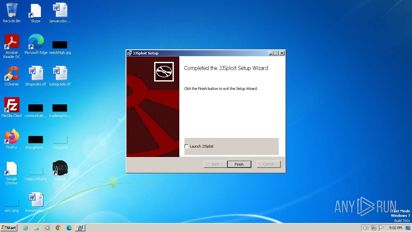This screenshot has width=412, height=232.
Task: Select the trademarks... file icon
Action: point(60,110)
